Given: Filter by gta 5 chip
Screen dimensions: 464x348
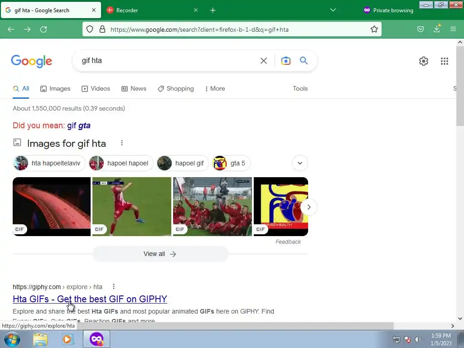Looking at the screenshot, I should [231, 163].
